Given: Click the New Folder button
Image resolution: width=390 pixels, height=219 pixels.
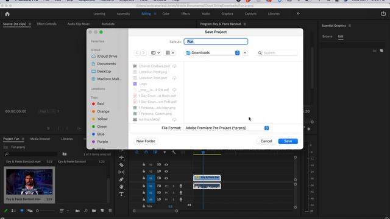Looking at the screenshot, I should tap(146, 141).
